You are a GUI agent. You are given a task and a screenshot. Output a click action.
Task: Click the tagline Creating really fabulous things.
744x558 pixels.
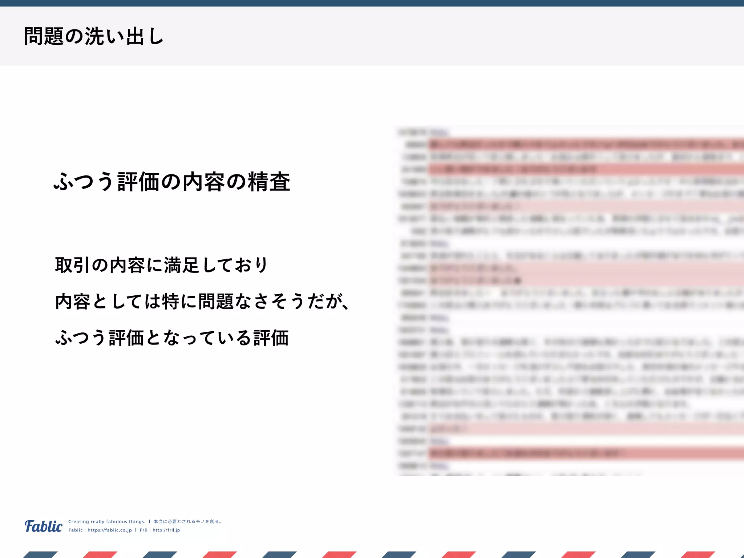(x=107, y=521)
